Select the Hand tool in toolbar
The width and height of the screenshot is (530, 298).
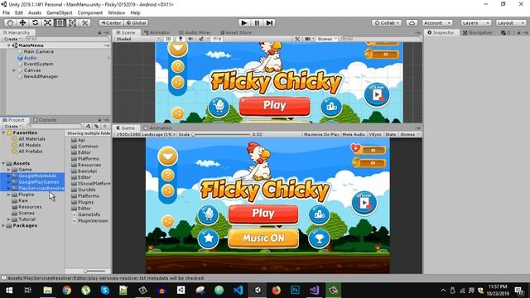click(10, 22)
